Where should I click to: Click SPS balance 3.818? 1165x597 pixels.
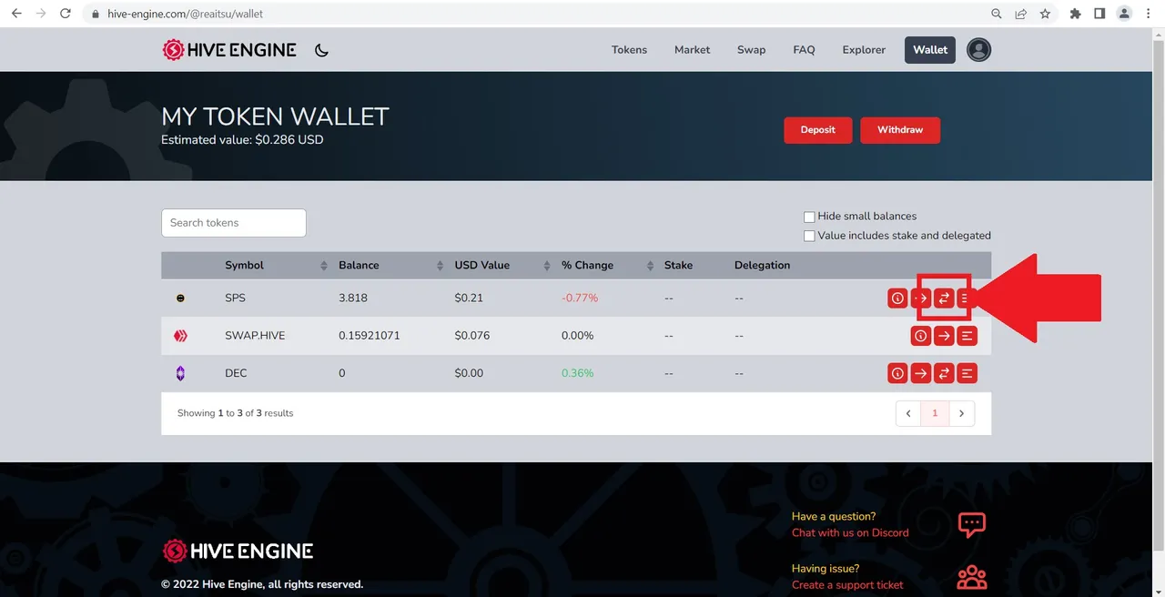click(353, 298)
